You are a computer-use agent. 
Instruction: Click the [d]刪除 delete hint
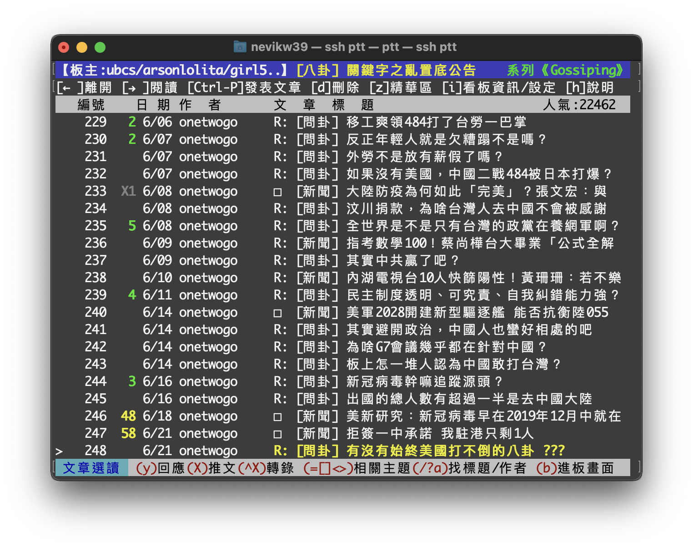tap(335, 87)
